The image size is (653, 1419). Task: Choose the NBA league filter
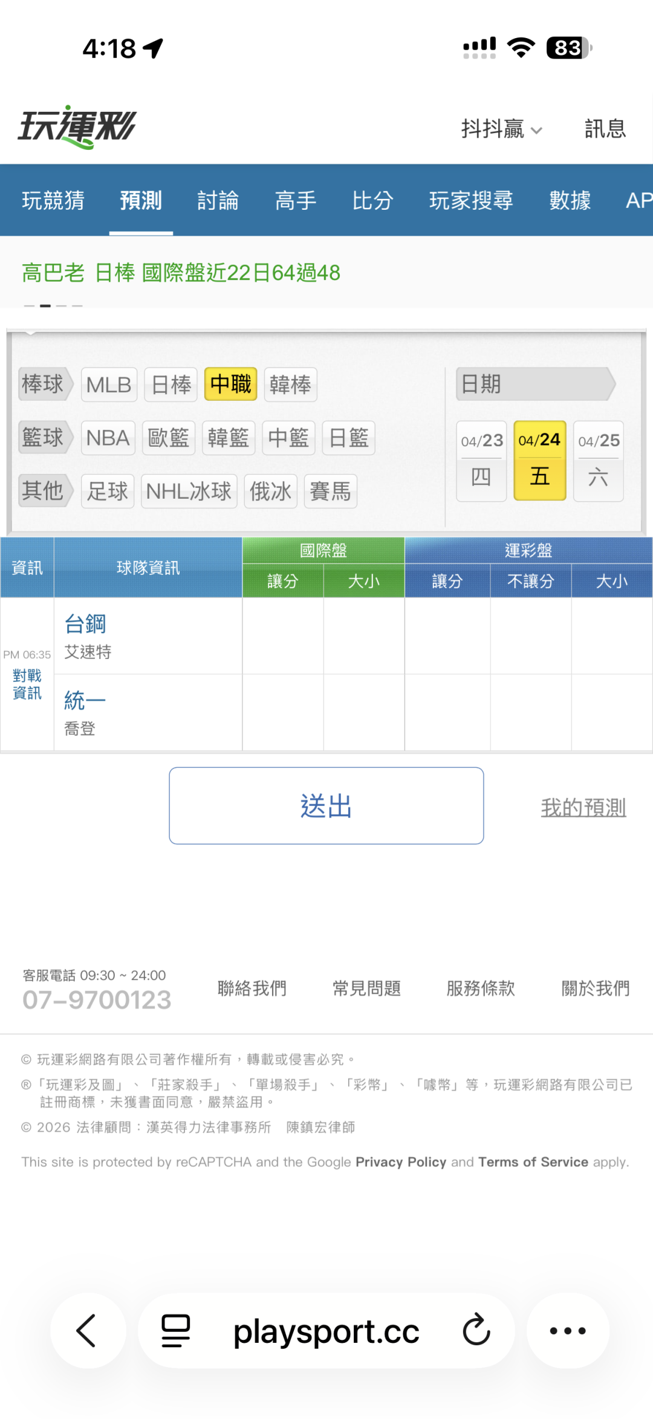point(108,438)
